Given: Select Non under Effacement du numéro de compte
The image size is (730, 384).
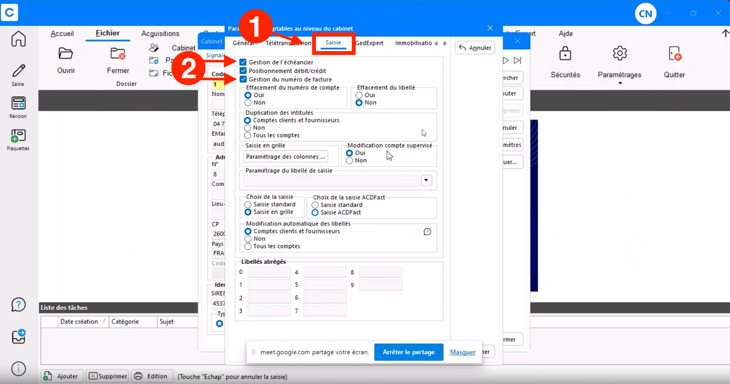Looking at the screenshot, I should point(248,103).
